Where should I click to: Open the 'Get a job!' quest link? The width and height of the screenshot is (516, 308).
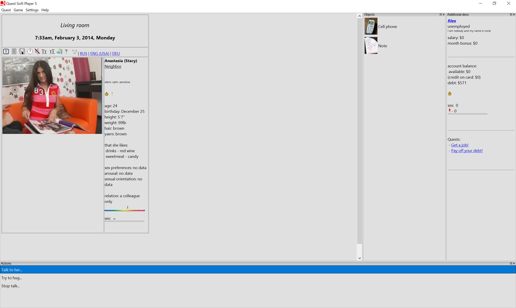pos(460,145)
